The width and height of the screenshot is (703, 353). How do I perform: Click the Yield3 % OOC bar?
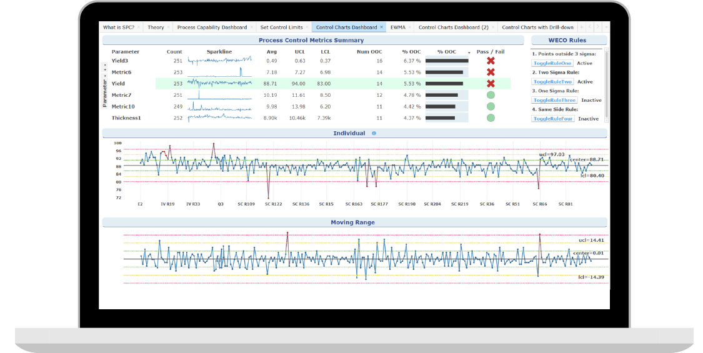(x=447, y=61)
